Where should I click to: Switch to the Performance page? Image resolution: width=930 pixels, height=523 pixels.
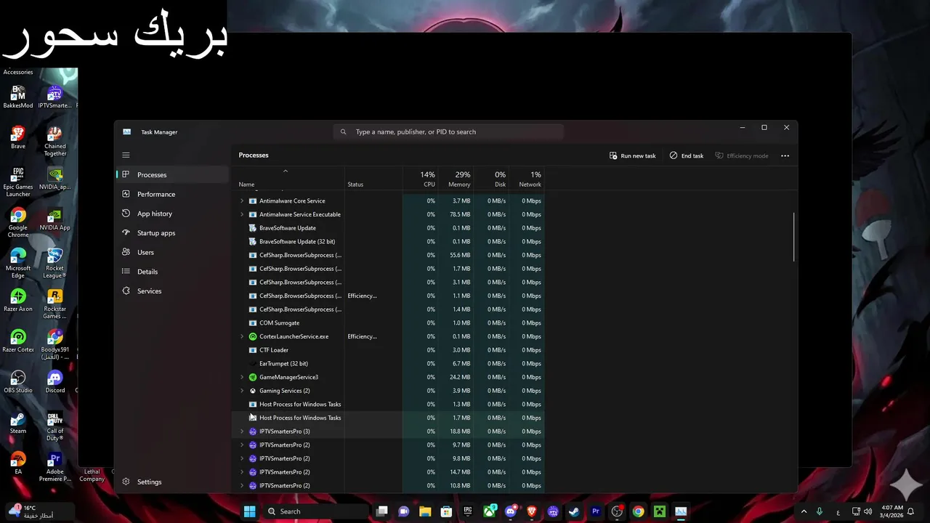point(173,194)
